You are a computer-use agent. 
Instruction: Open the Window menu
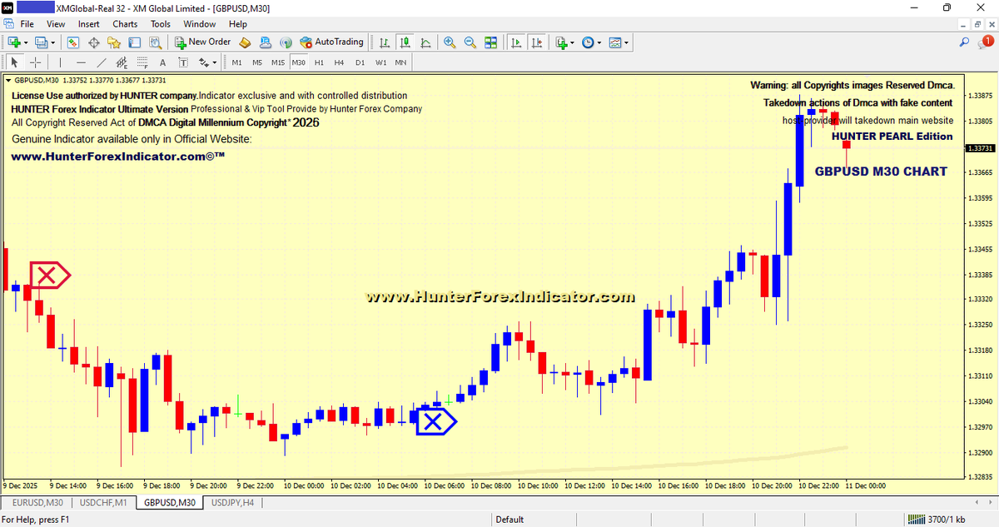pos(200,24)
